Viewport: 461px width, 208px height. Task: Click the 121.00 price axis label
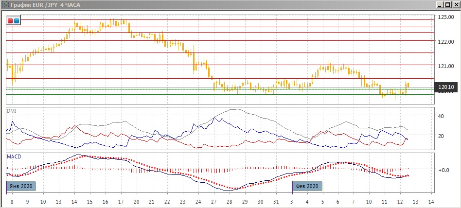446,65
